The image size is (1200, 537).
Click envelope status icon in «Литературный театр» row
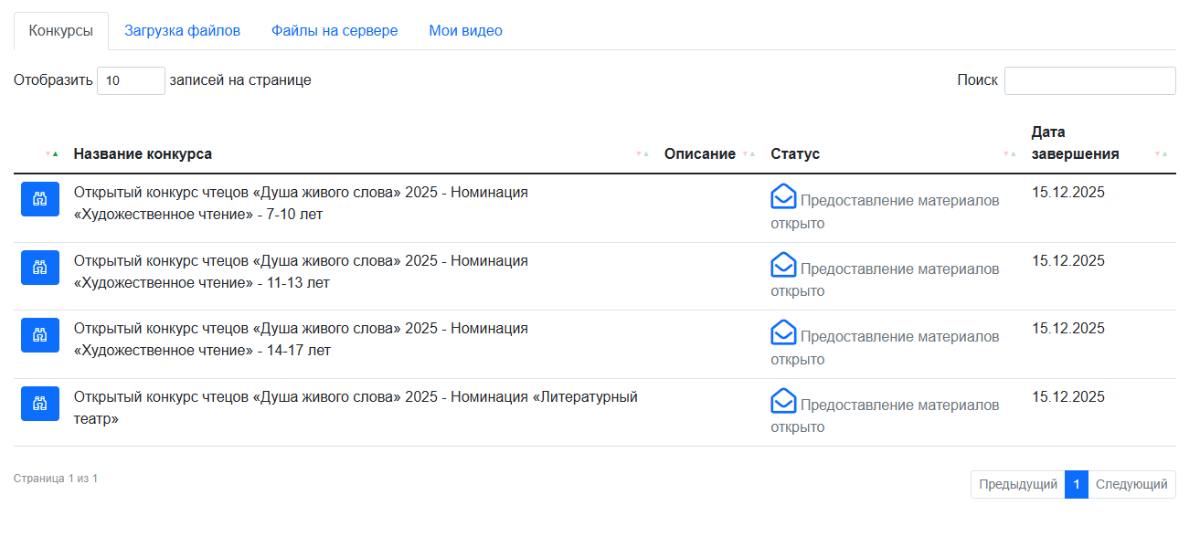pos(783,401)
